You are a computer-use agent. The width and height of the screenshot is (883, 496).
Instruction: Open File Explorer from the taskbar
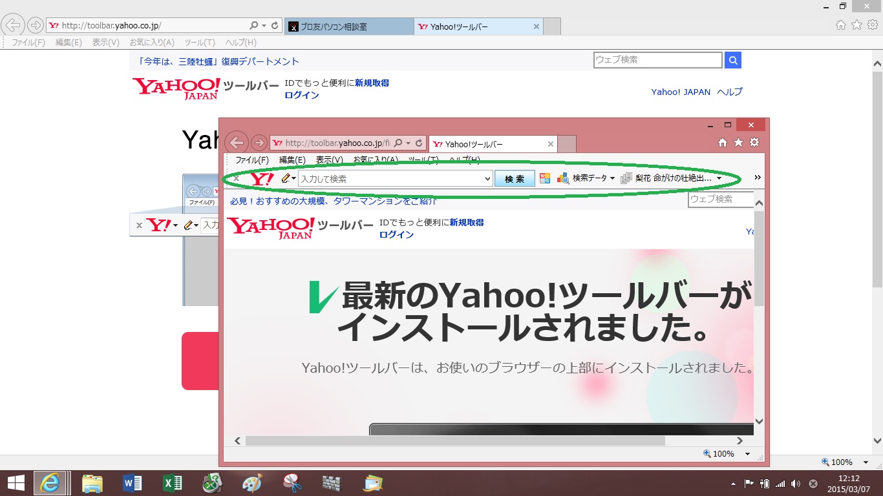click(x=92, y=482)
